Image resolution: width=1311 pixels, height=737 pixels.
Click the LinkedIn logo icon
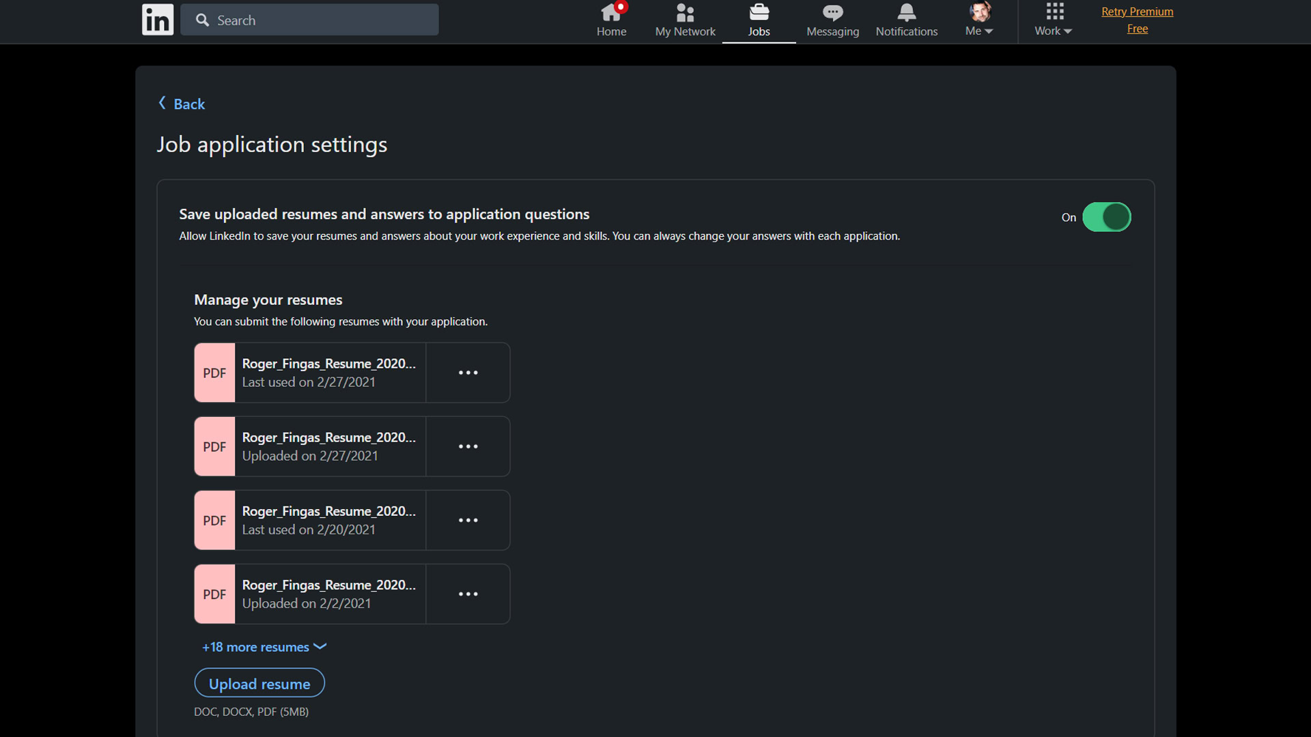pyautogui.click(x=157, y=20)
